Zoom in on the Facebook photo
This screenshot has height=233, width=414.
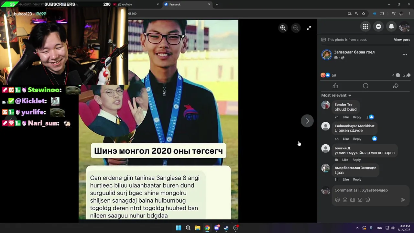283,28
